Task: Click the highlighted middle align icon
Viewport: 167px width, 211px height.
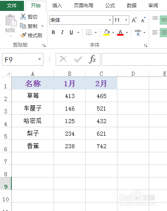Action: (x=163, y=20)
